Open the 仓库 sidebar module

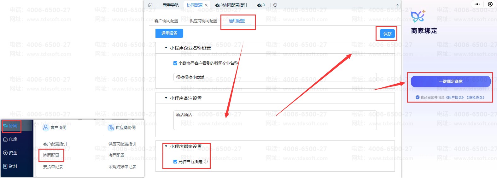[x=11, y=139]
